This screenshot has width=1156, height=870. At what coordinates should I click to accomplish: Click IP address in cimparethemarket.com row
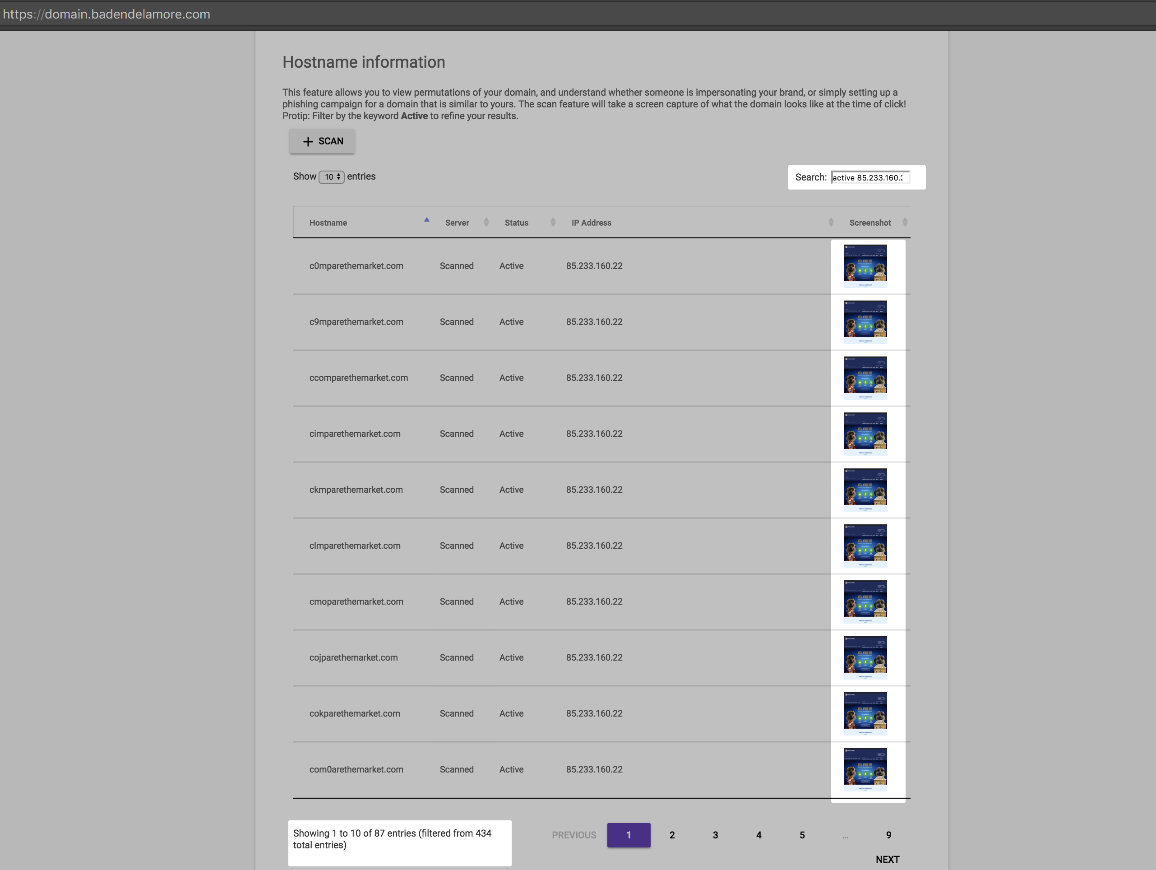594,434
